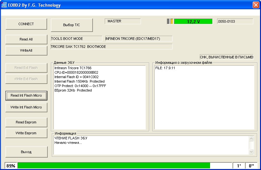This screenshot has width=261, height=170.
Task: Click the EOBD2 title bar app icon
Action: pyautogui.click(x=4, y=5)
